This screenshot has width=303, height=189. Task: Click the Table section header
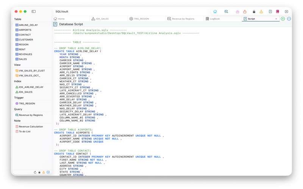click(x=17, y=19)
